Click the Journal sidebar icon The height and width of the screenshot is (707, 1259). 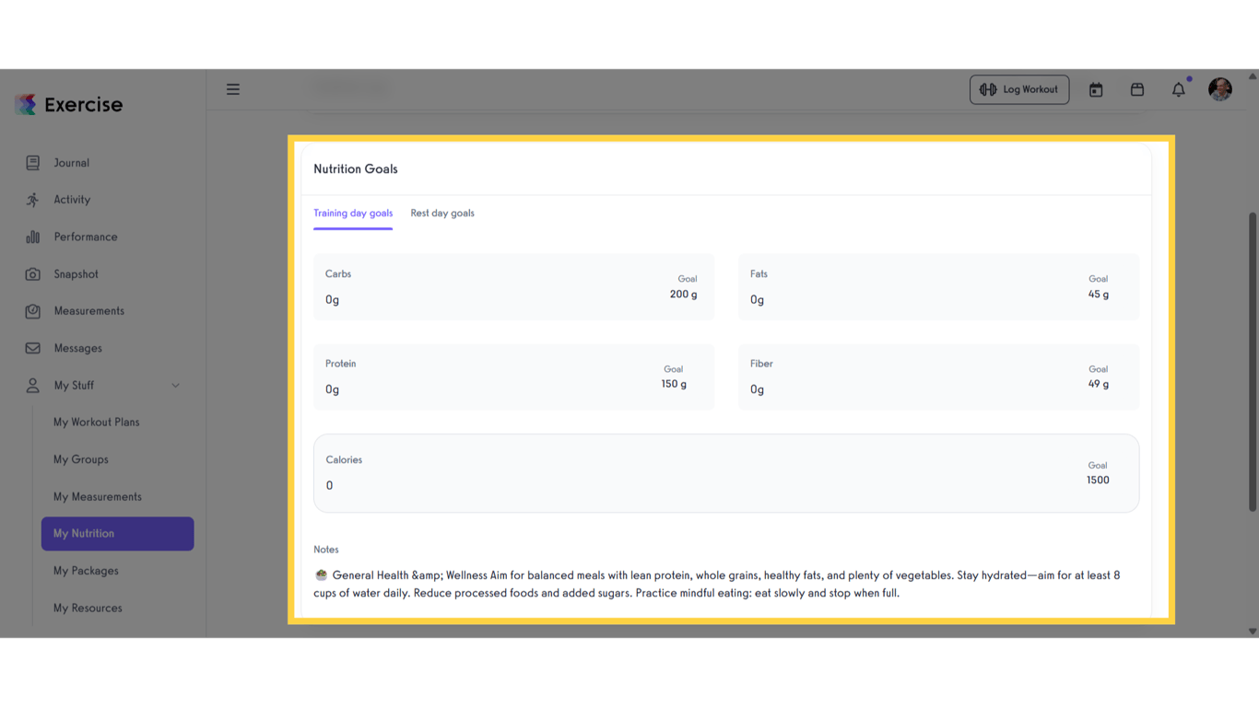pos(33,163)
